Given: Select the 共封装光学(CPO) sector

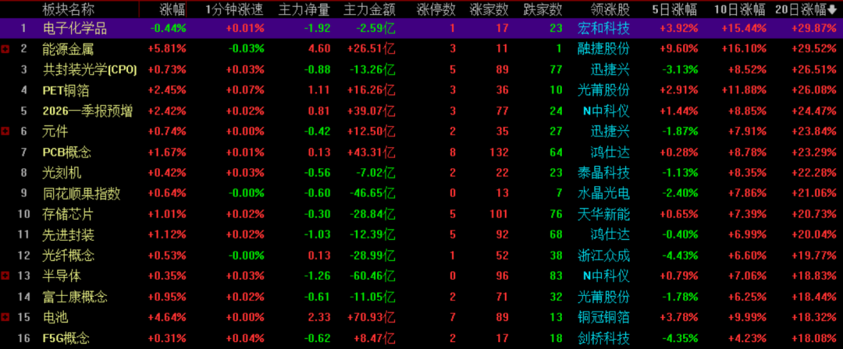Looking at the screenshot, I should [x=90, y=70].
